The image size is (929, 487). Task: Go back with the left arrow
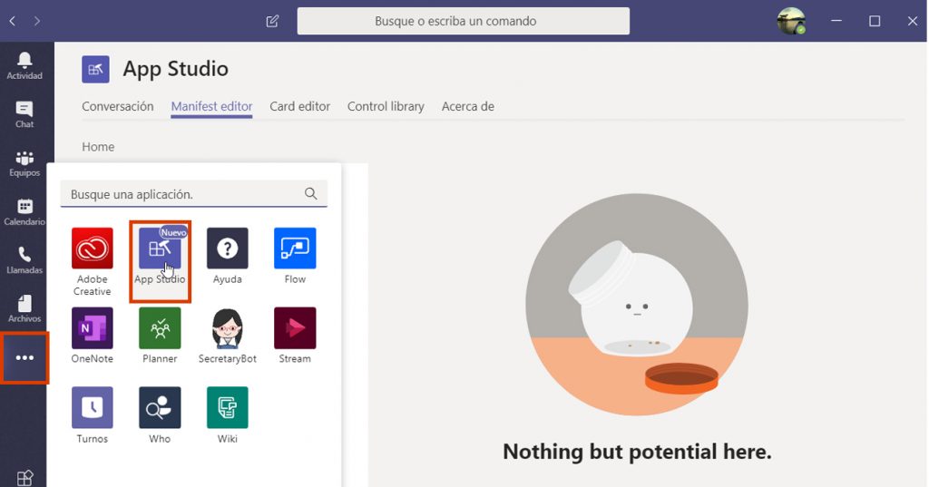[x=13, y=22]
